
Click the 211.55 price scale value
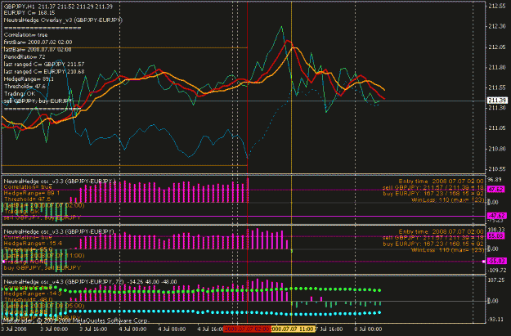(496, 87)
